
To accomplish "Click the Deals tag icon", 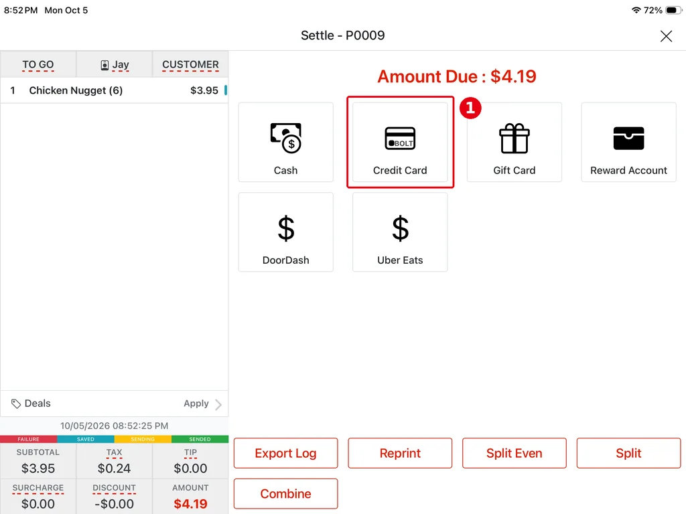I will [16, 404].
